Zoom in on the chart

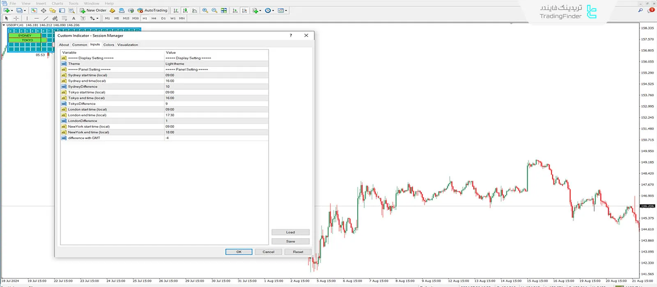tap(205, 10)
